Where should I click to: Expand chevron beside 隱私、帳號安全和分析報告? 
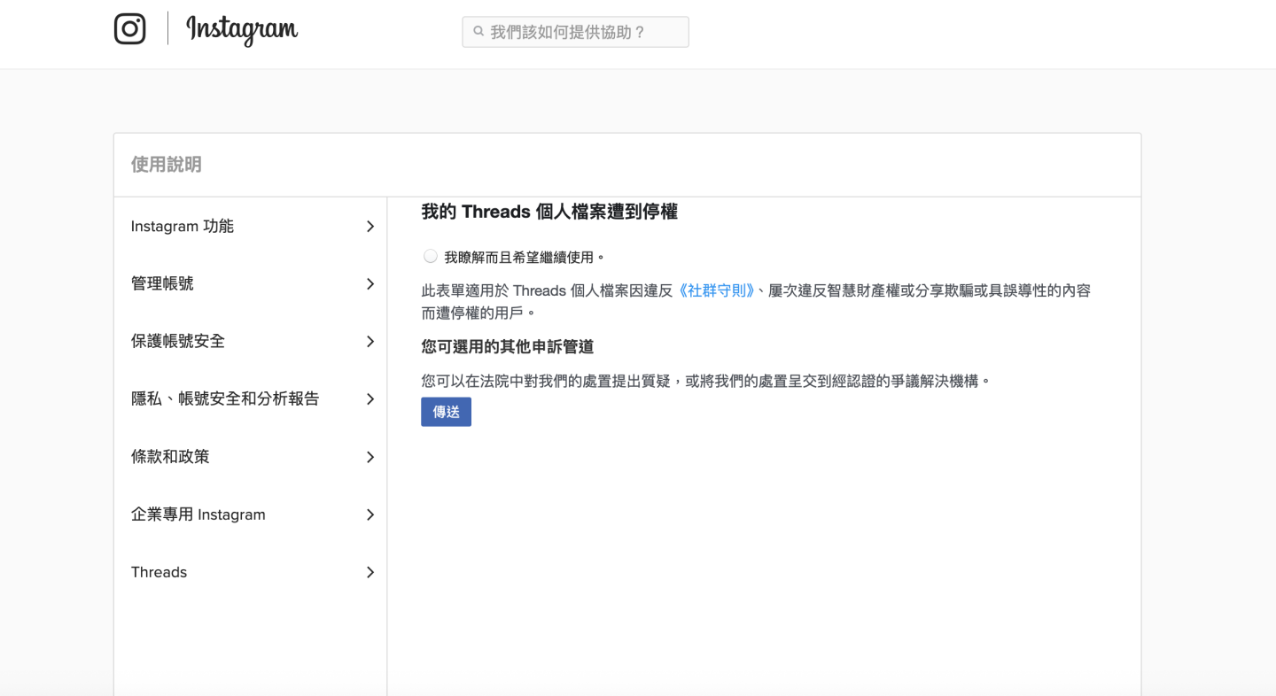[370, 399]
